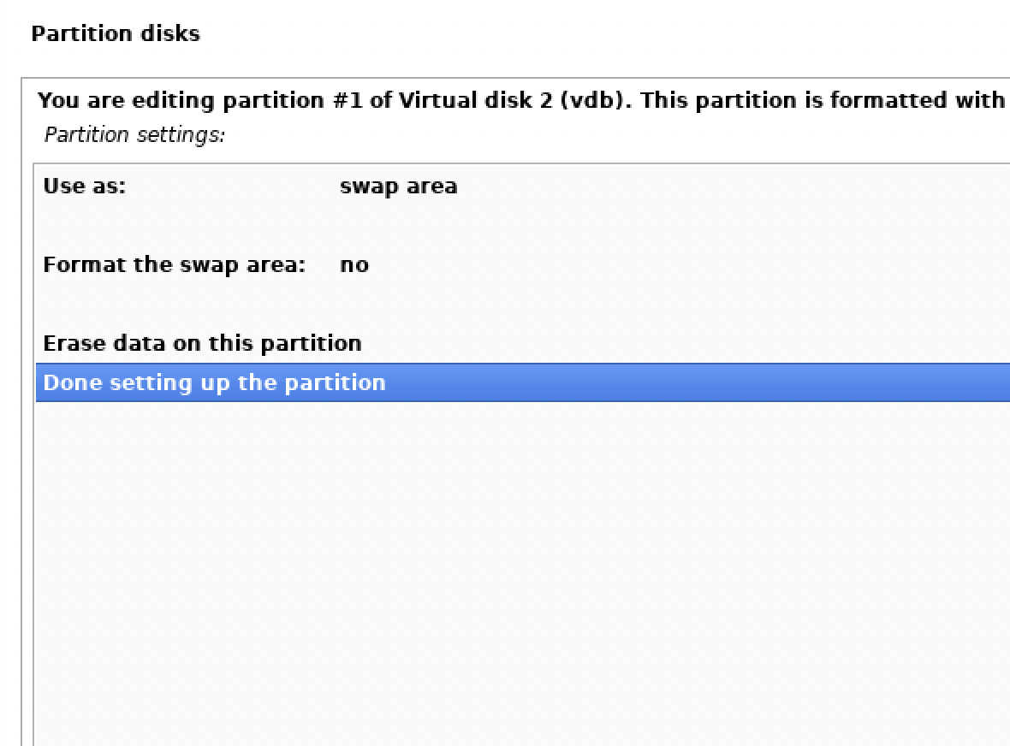Select 'Done setting up the partition'
Image resolution: width=1010 pixels, height=746 pixels.
tap(214, 382)
